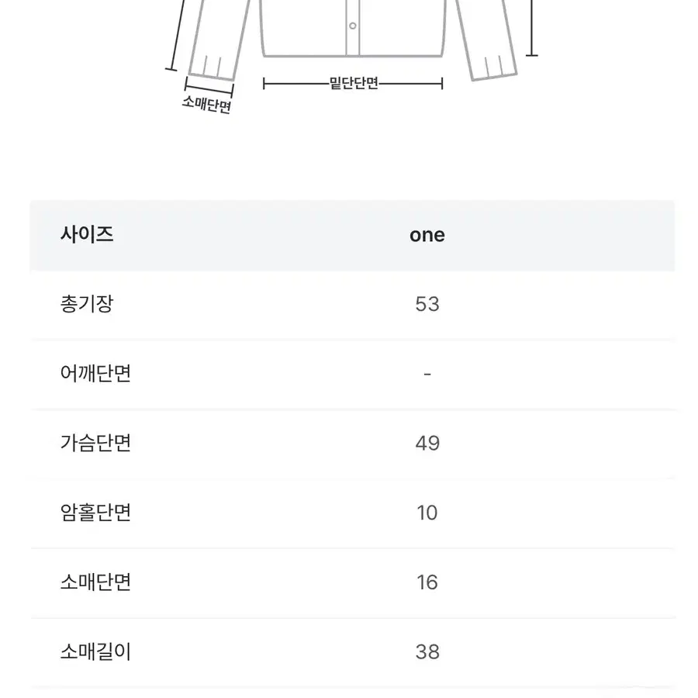Click the left sleeve cuff illustration
The width and height of the screenshot is (698, 698).
pos(212,68)
